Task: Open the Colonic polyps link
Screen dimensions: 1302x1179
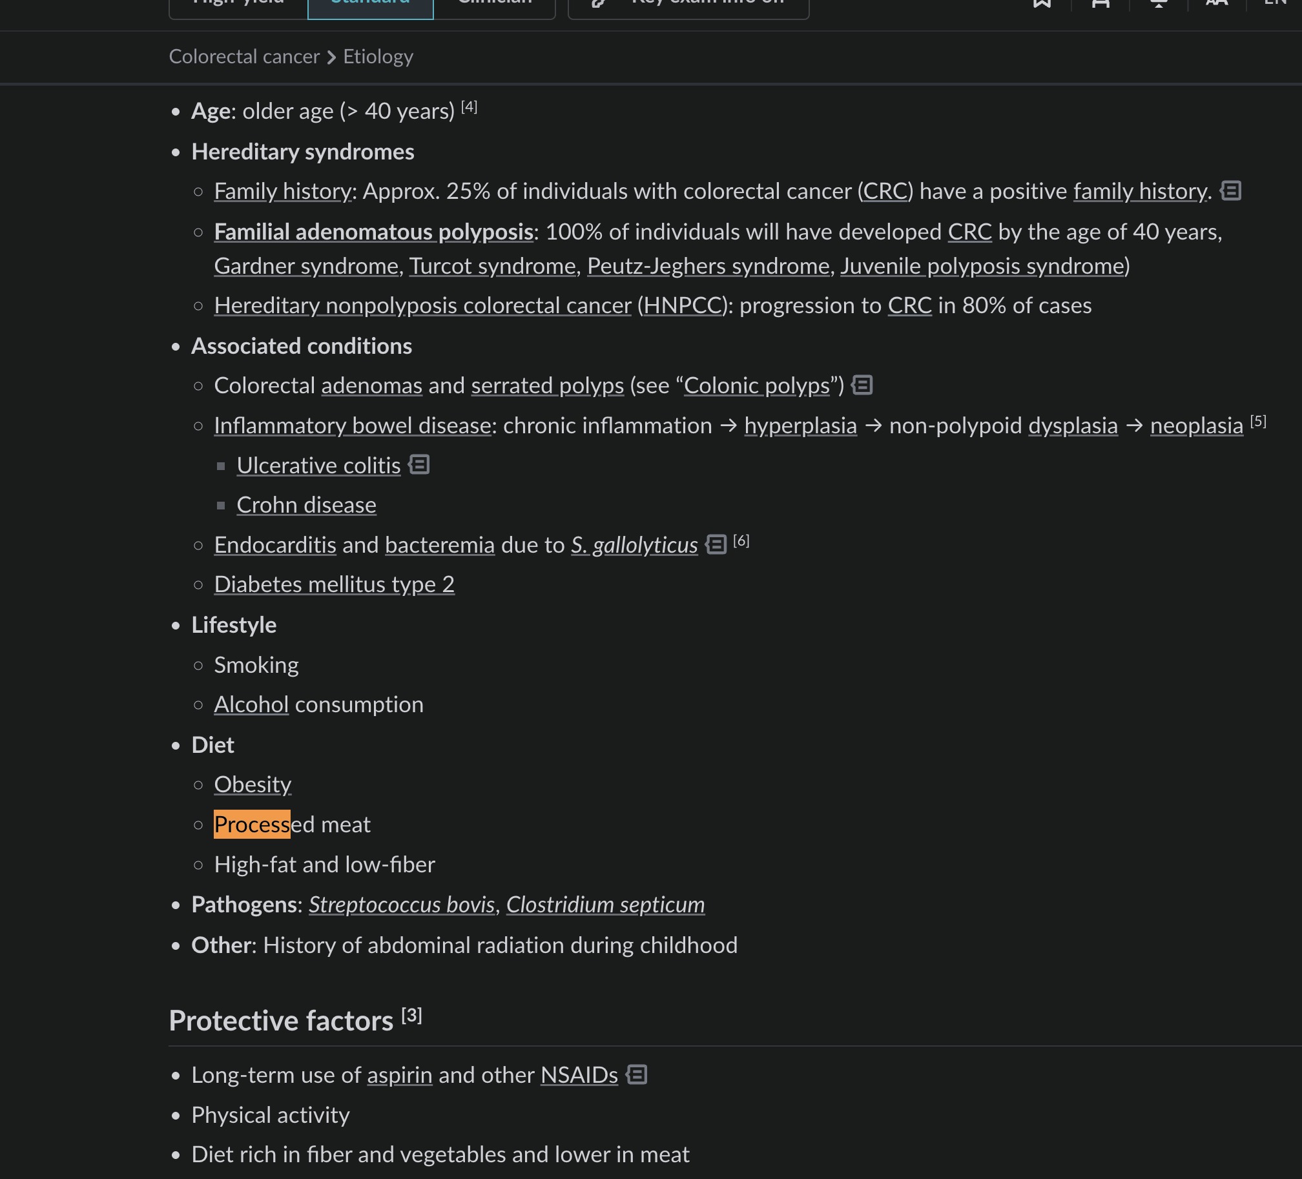Action: [x=756, y=385]
